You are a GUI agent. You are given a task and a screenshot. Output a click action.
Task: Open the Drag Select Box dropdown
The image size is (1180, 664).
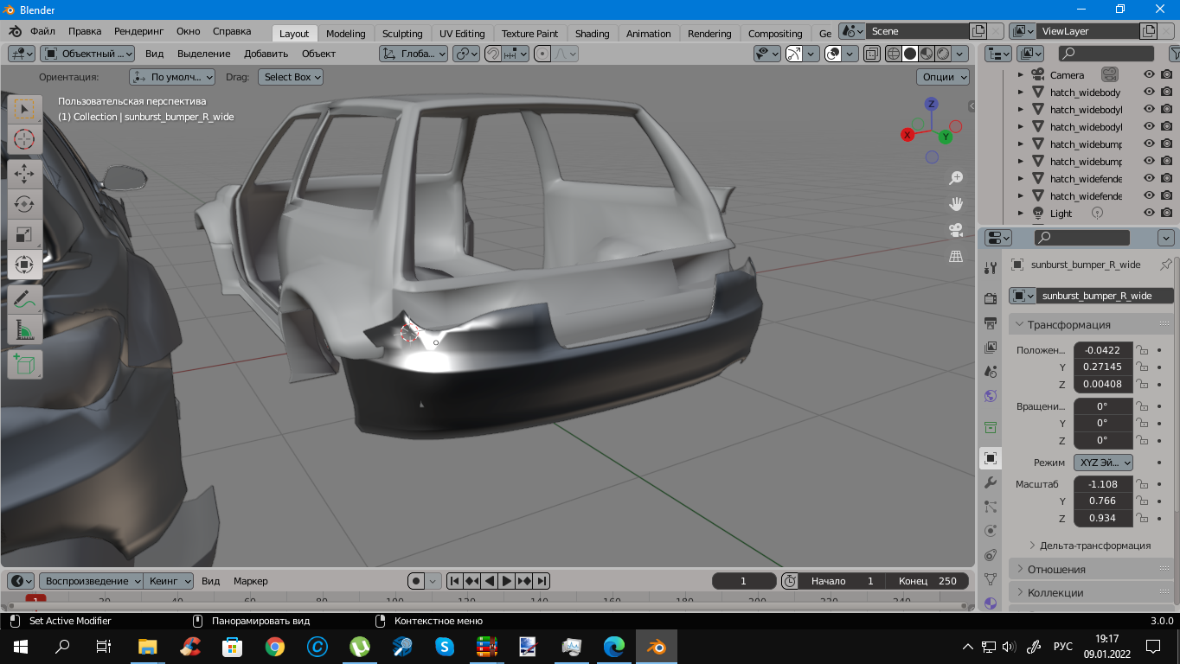coord(291,77)
